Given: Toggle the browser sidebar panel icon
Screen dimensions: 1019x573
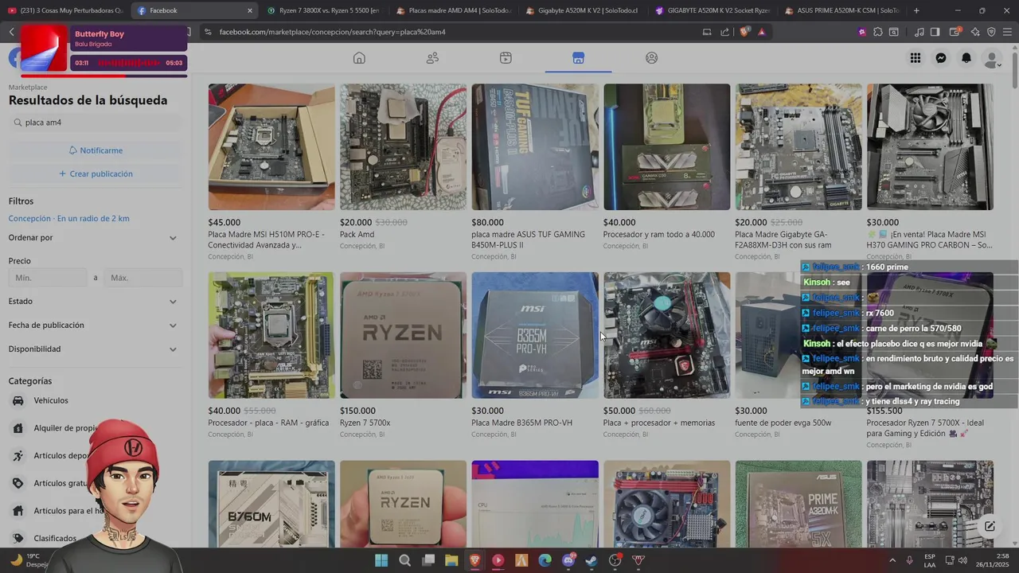Looking at the screenshot, I should [x=935, y=32].
